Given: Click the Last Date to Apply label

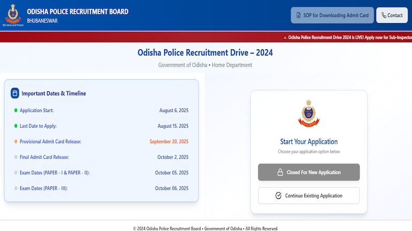Looking at the screenshot, I should pos(38,126).
